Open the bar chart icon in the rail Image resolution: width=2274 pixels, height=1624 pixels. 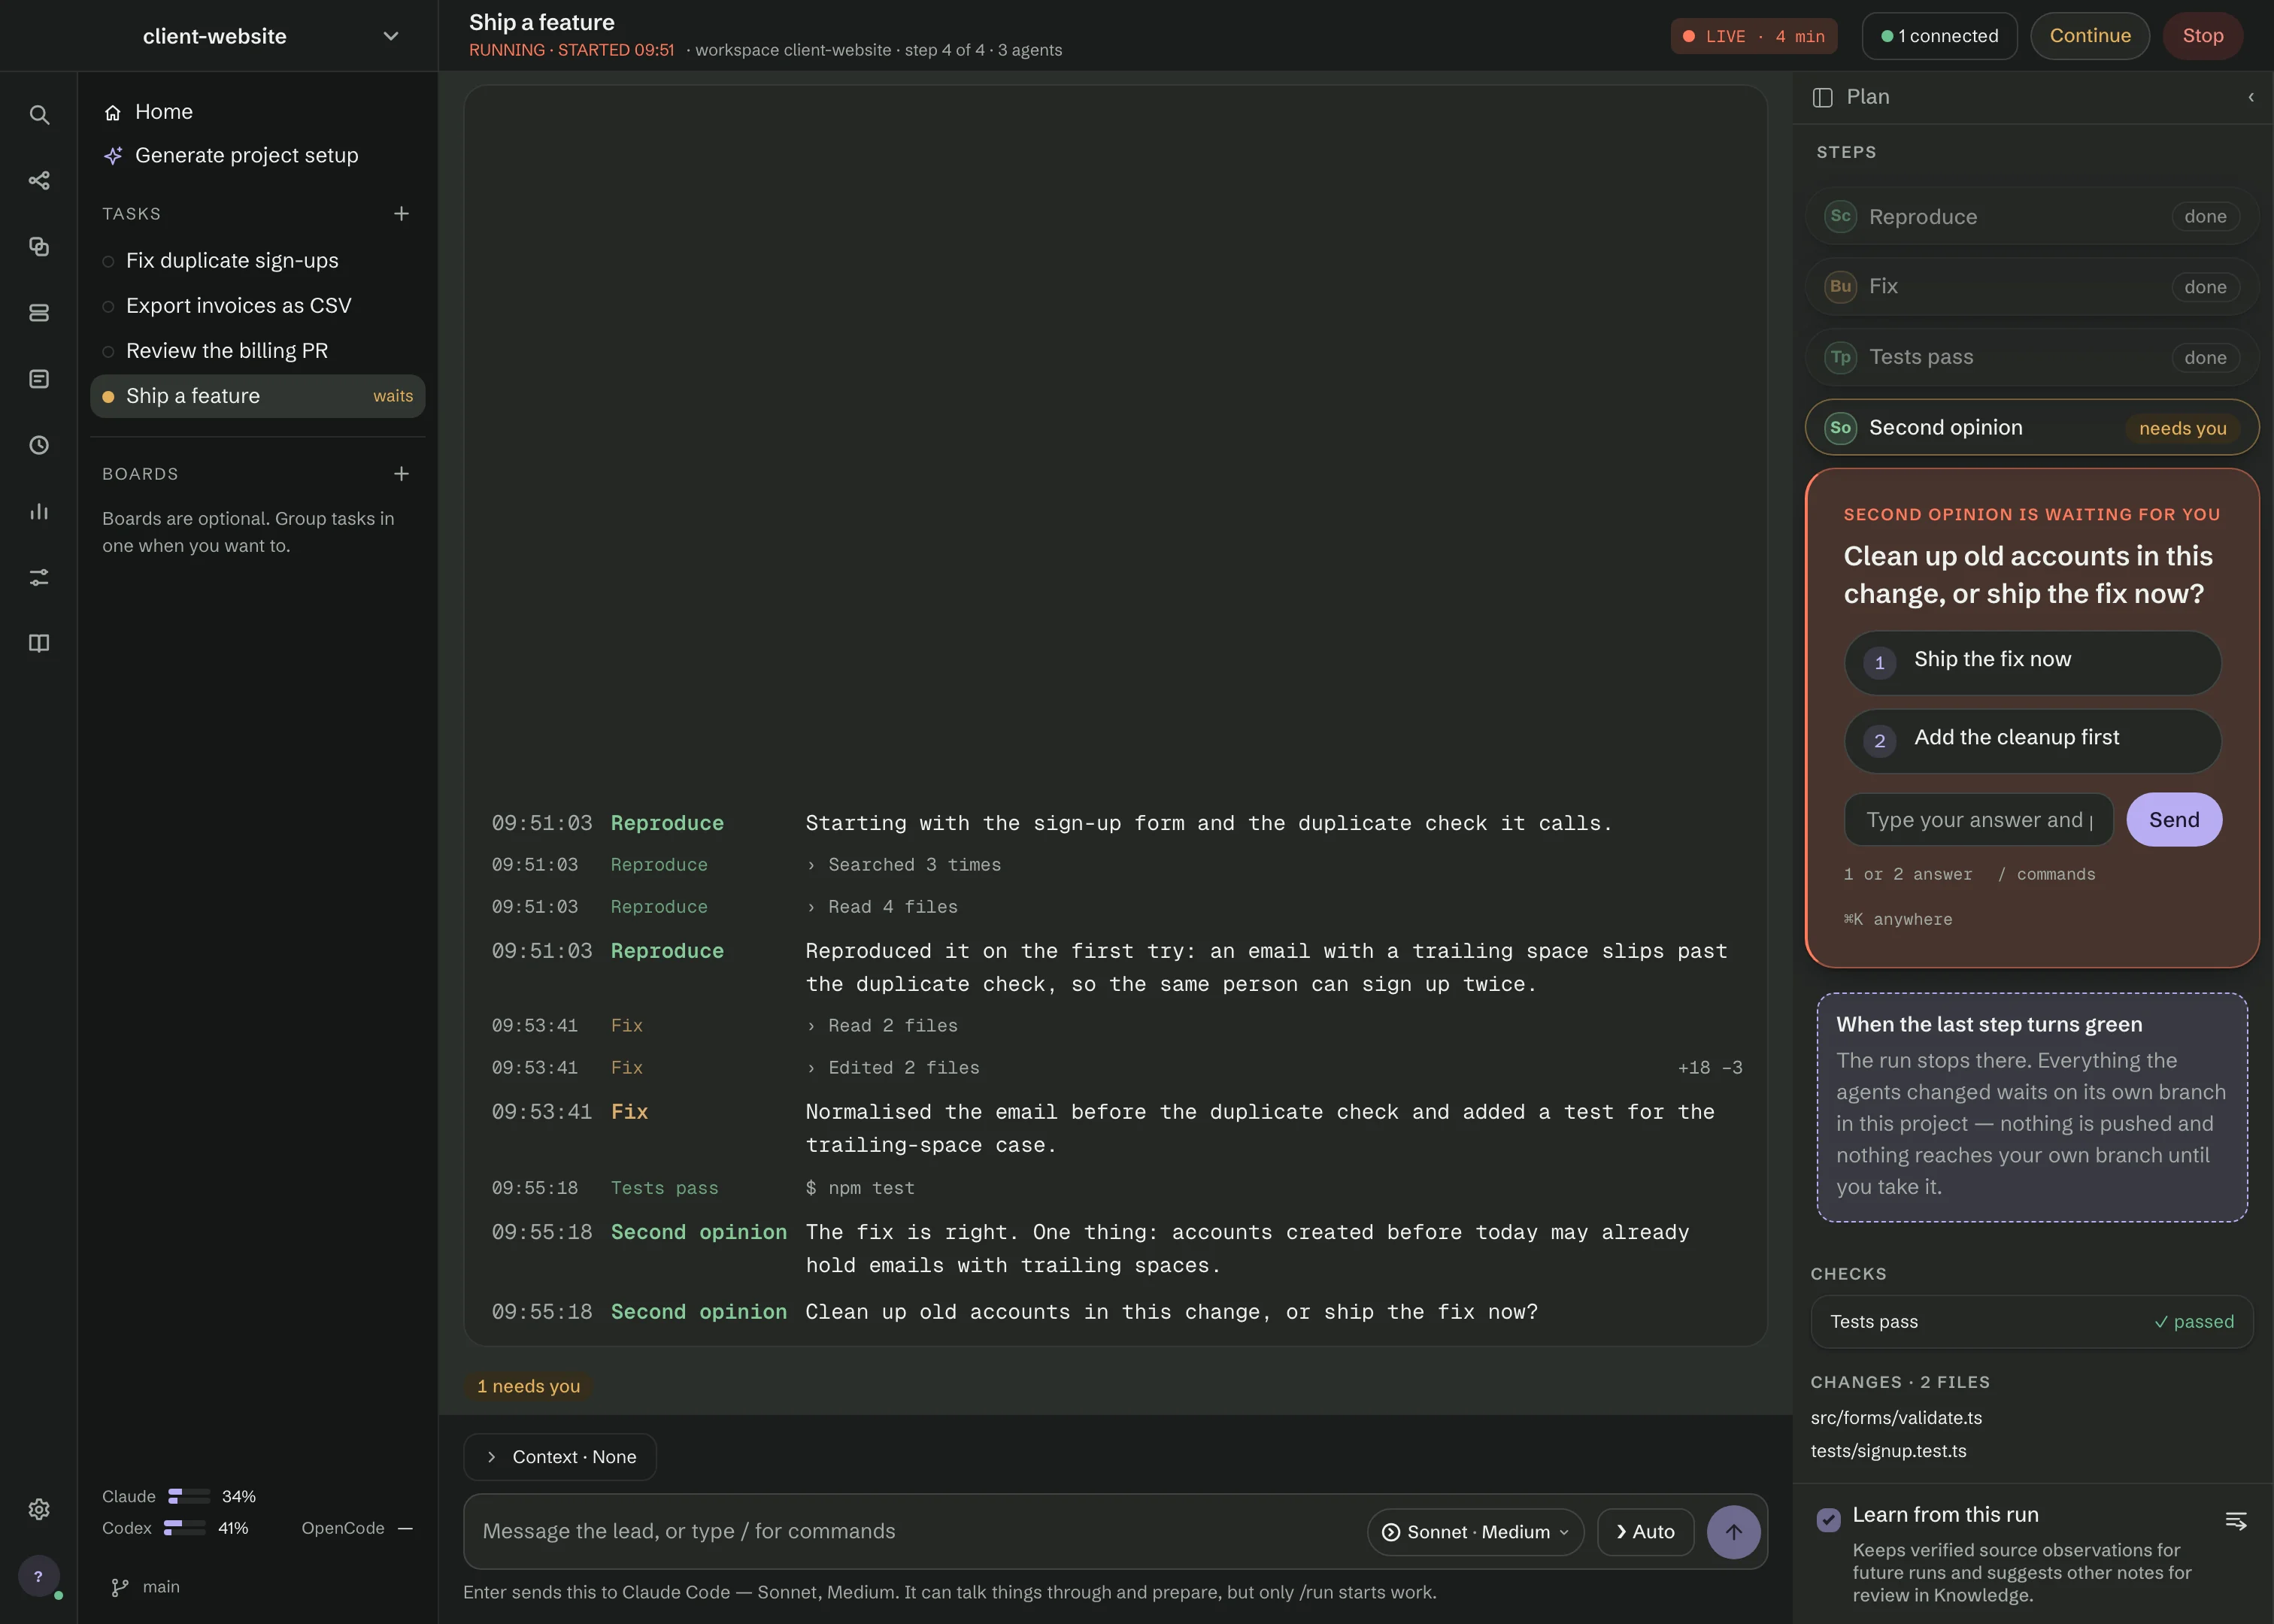[x=39, y=511]
